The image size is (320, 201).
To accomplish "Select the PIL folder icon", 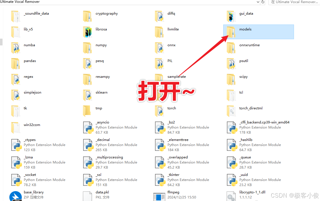I will (159, 63).
